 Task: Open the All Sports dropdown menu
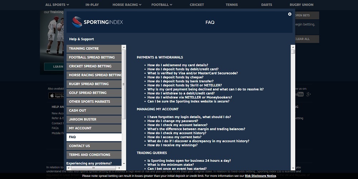click(57, 5)
